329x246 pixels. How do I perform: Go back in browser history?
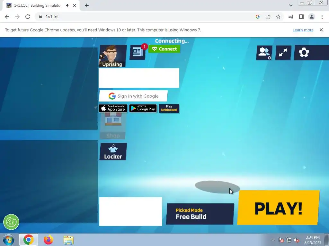click(x=7, y=17)
